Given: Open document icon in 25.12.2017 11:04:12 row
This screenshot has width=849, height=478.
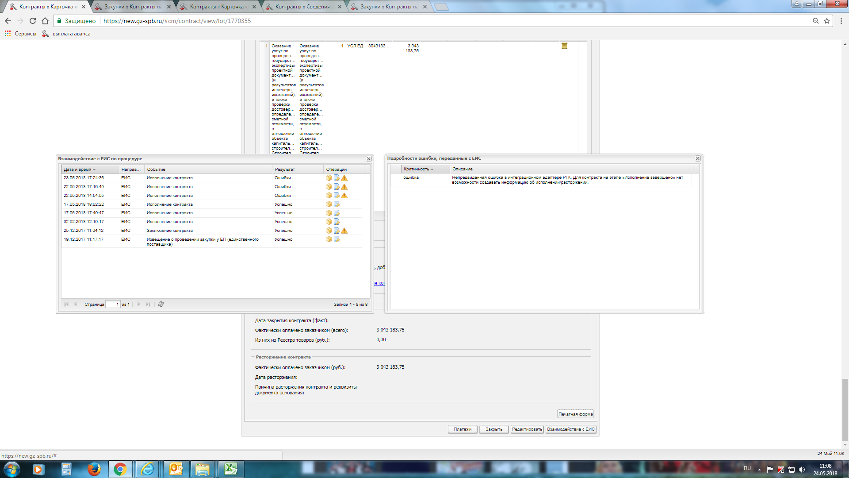Looking at the screenshot, I should tap(337, 231).
